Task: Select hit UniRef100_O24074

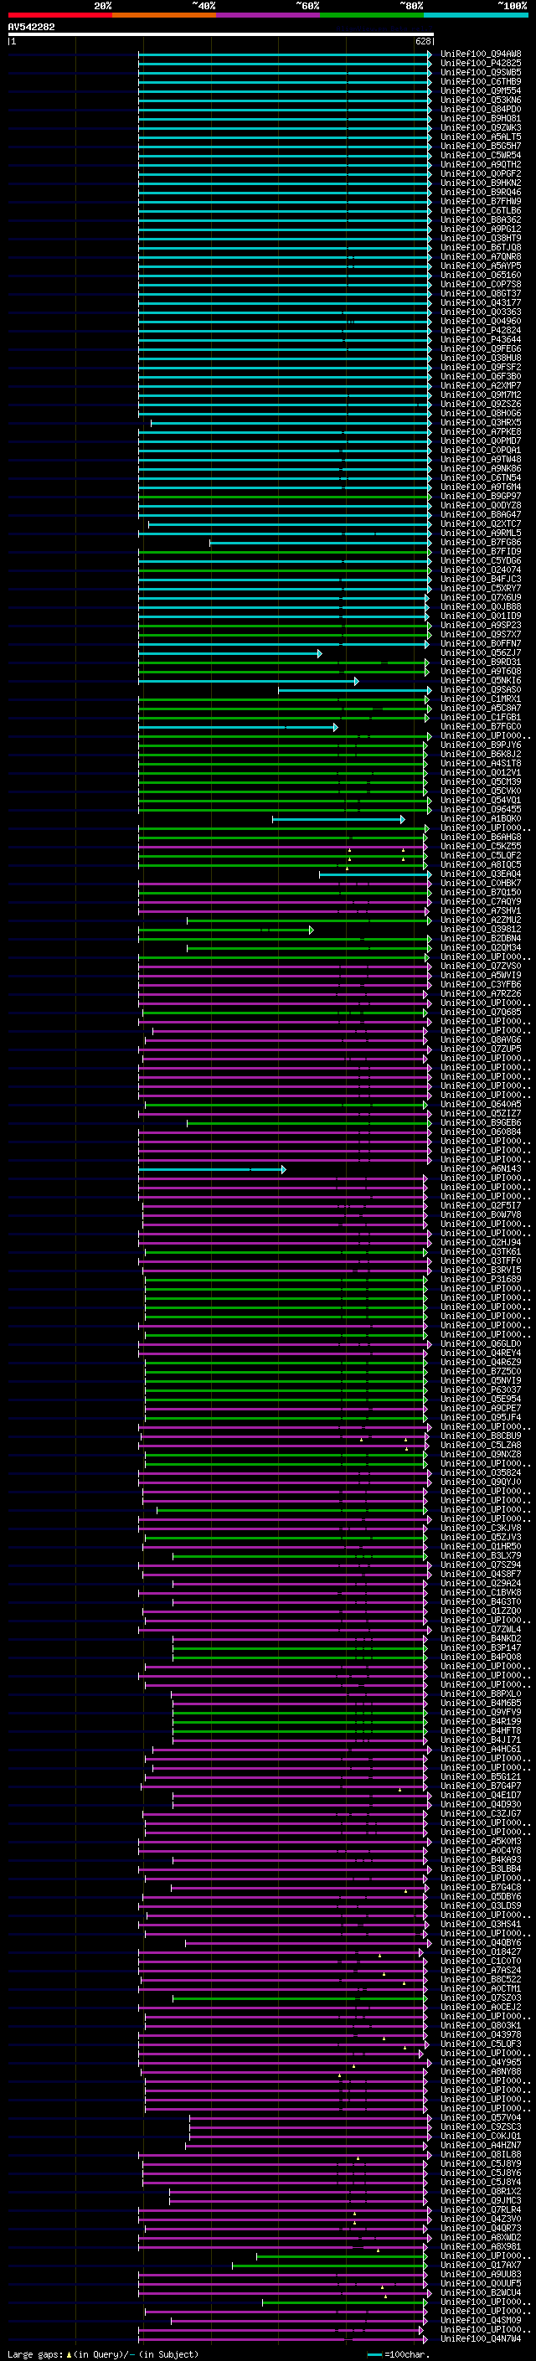Action: tap(481, 570)
